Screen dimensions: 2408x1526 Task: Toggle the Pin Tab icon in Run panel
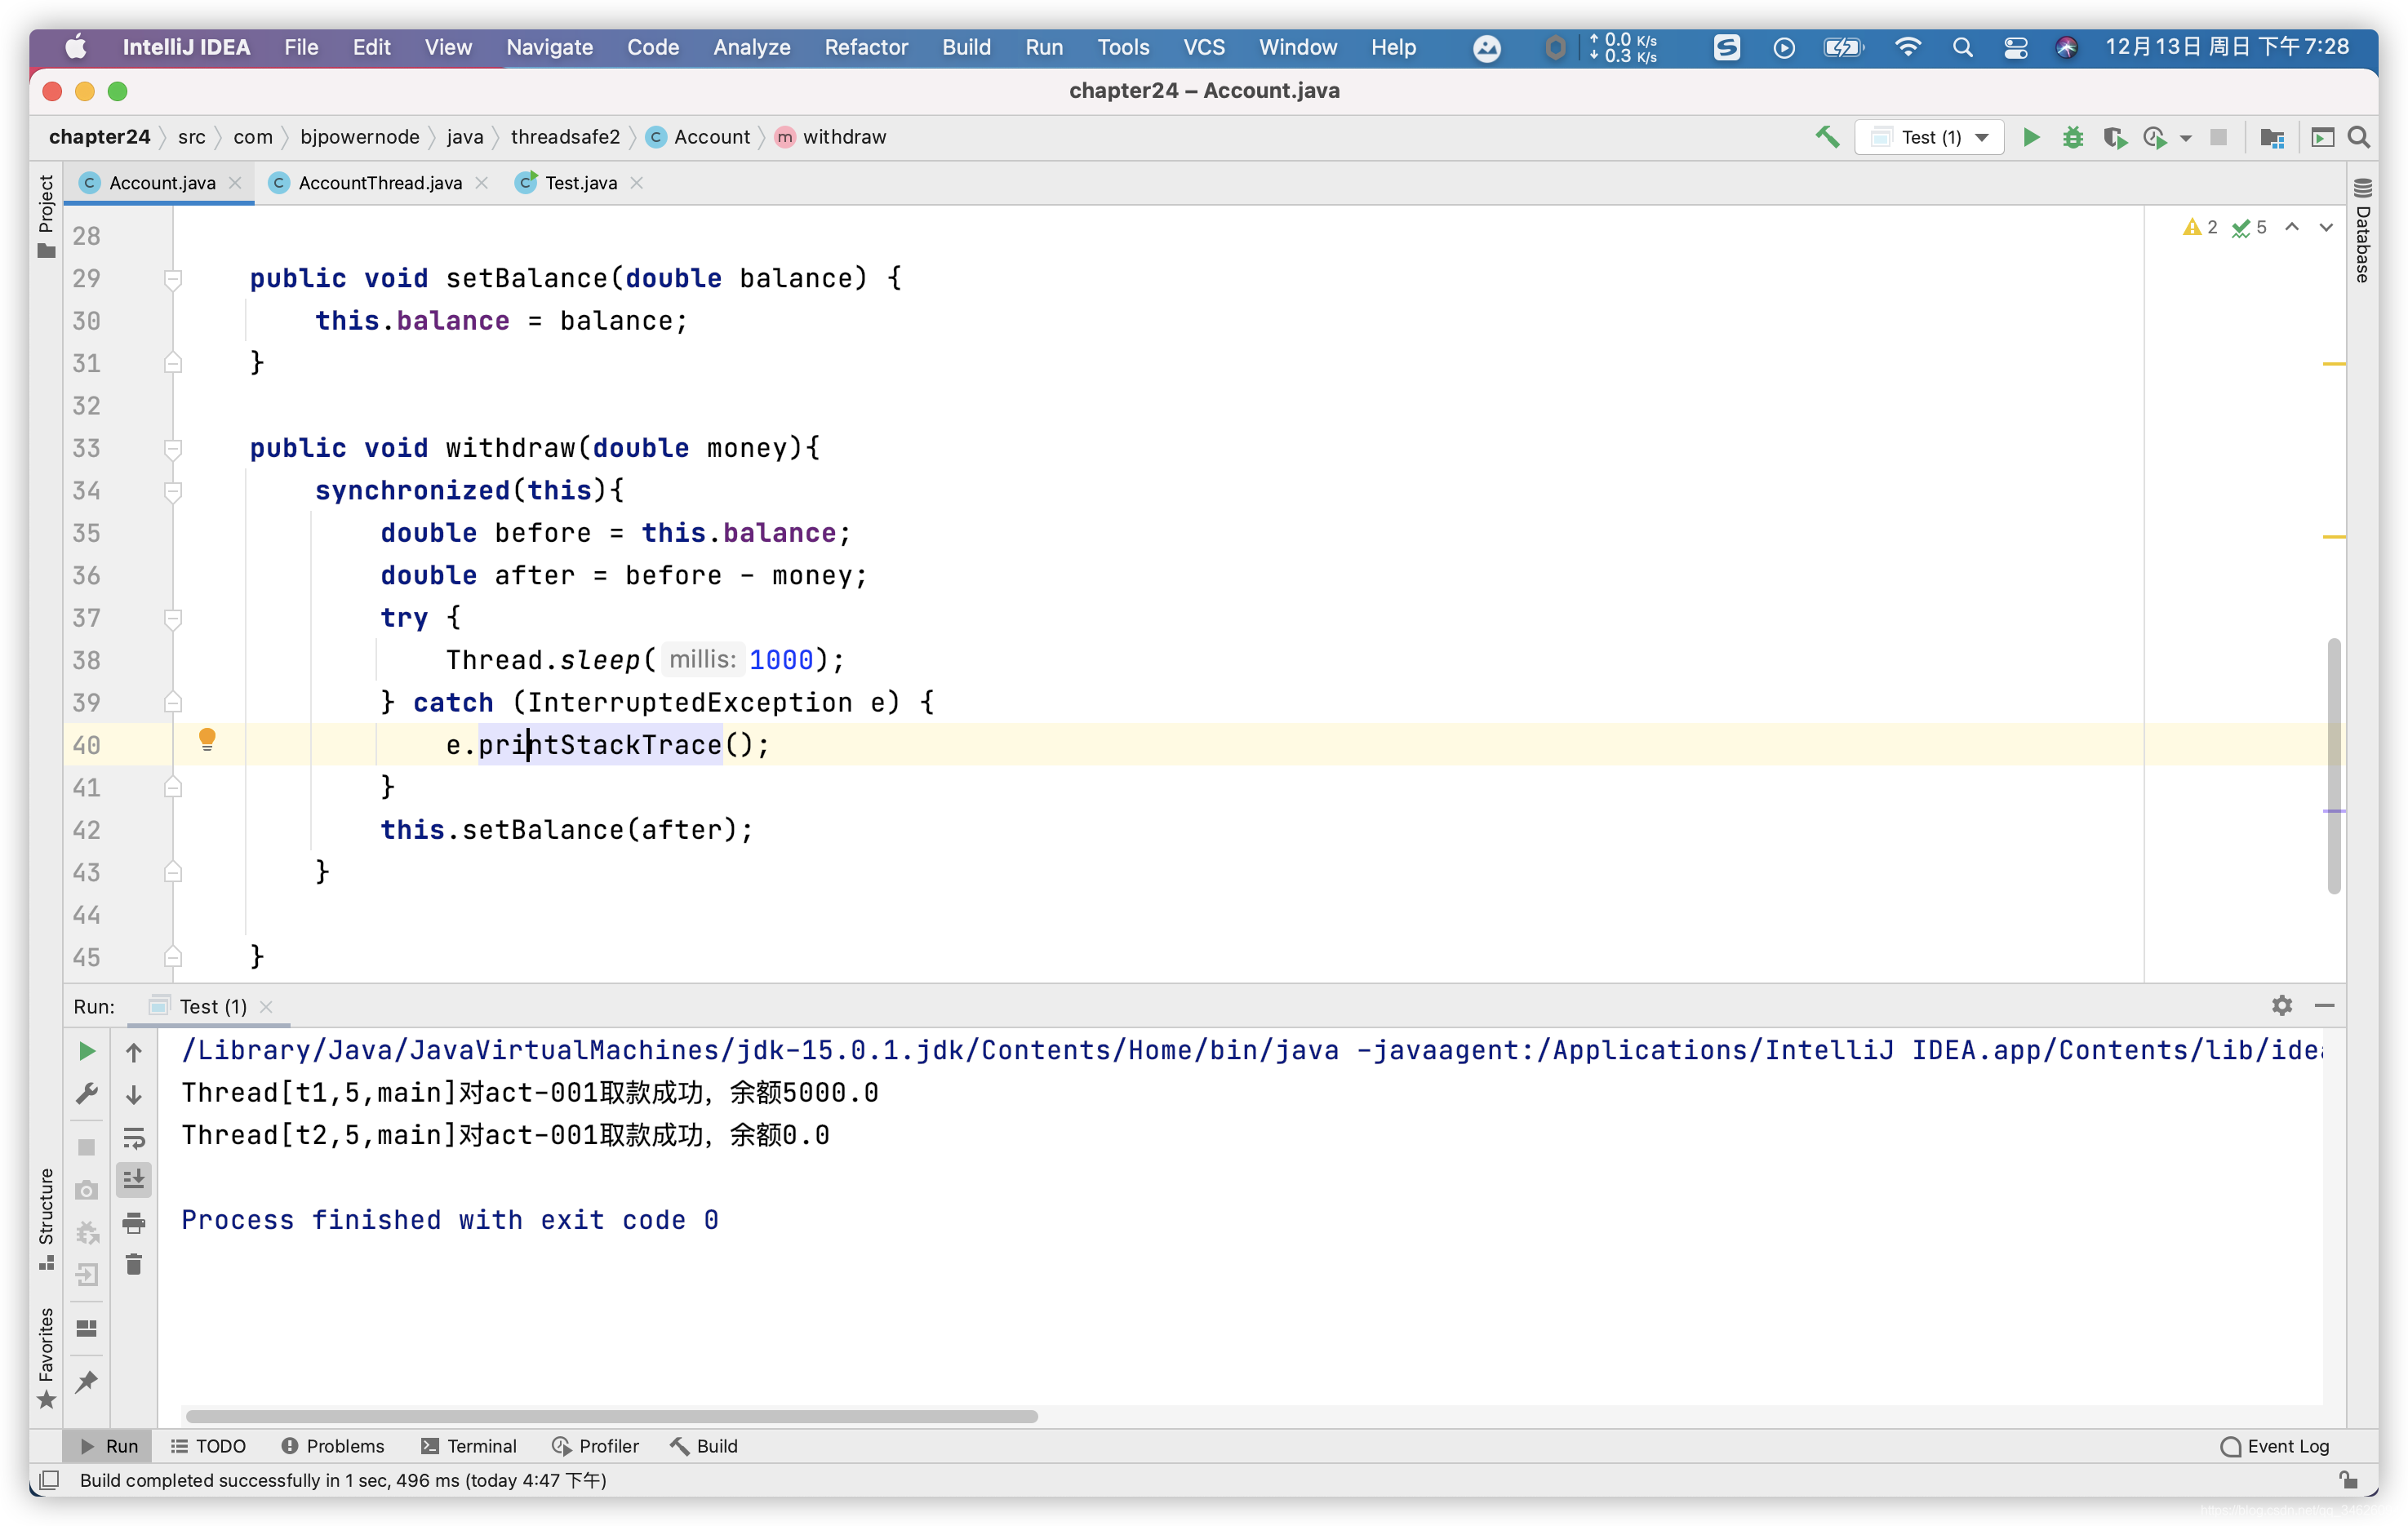[x=87, y=1382]
